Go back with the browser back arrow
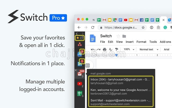Screen dimensions: 172x108 79,28
